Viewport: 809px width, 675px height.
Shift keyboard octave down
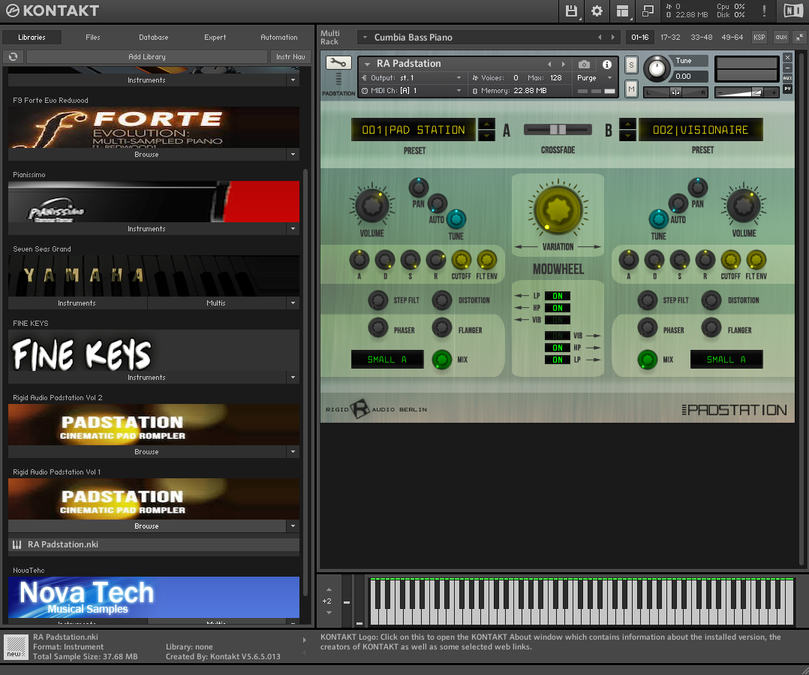[x=329, y=613]
